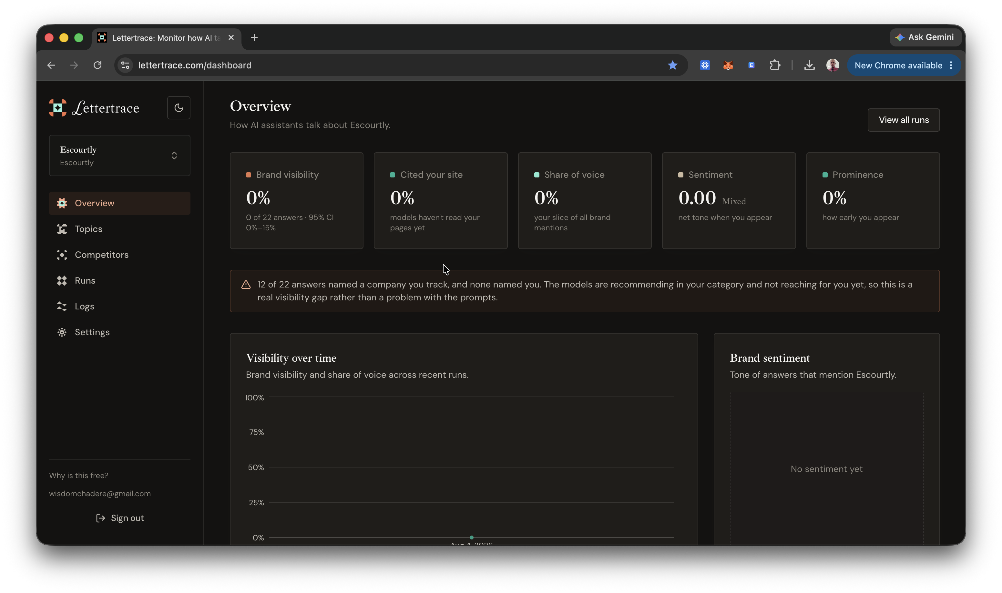
Task: Select the Cited your site metric card
Action: pos(440,201)
